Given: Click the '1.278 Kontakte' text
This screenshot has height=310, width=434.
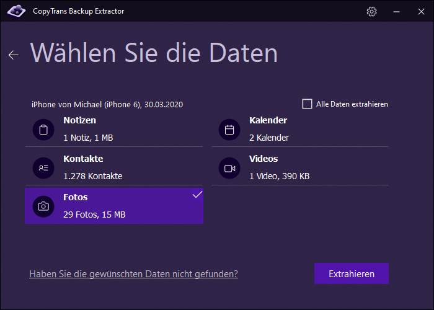Looking at the screenshot, I should 93,176.
